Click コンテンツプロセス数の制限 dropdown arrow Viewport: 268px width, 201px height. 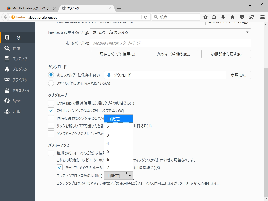pos(130,176)
